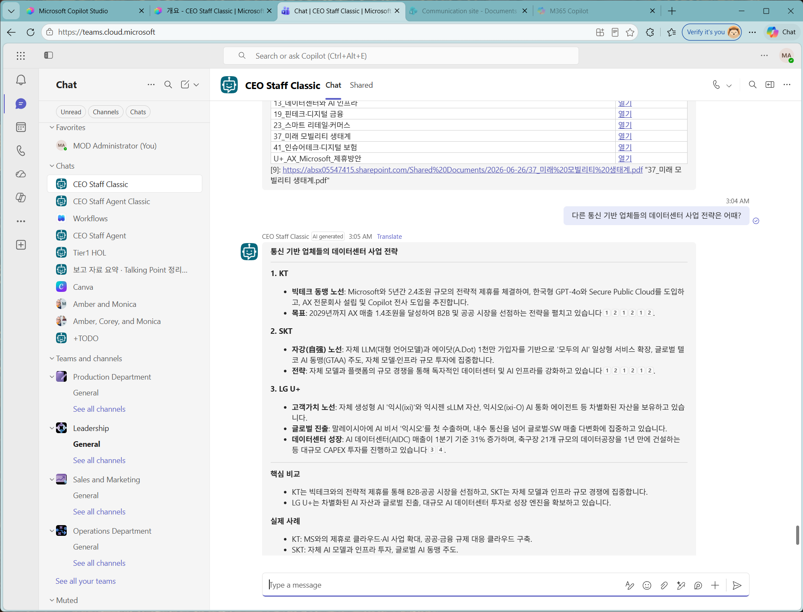Click the Teams settings ellipsis near profile

click(764, 56)
